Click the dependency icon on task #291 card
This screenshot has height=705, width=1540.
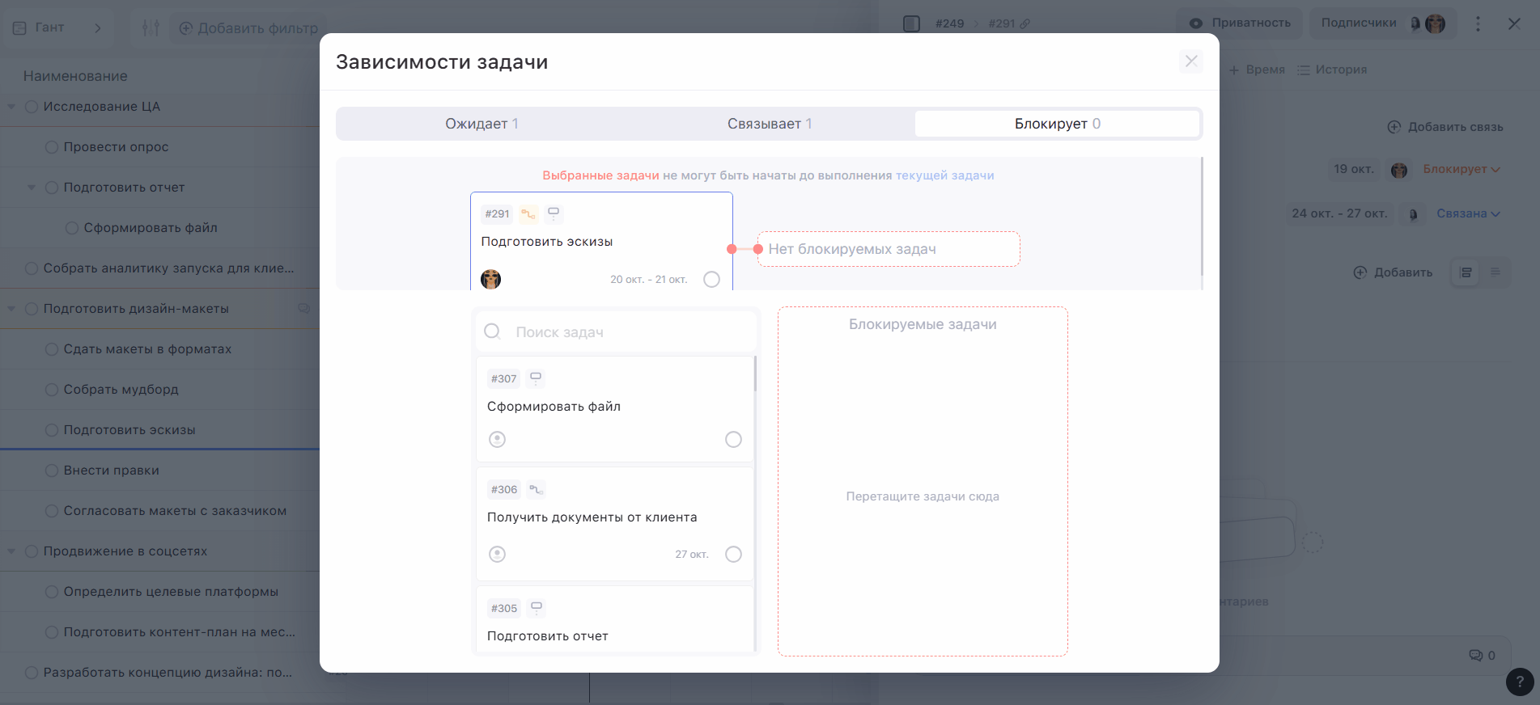click(x=528, y=214)
